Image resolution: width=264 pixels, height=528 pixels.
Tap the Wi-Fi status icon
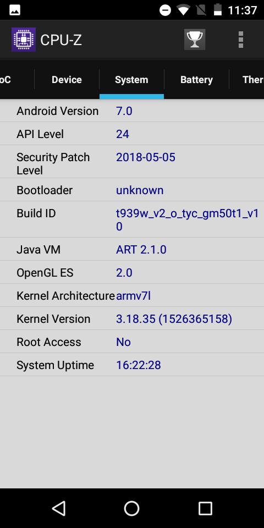tap(183, 10)
